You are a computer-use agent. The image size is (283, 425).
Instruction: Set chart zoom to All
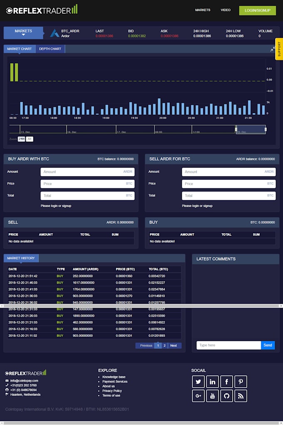(x=30, y=139)
